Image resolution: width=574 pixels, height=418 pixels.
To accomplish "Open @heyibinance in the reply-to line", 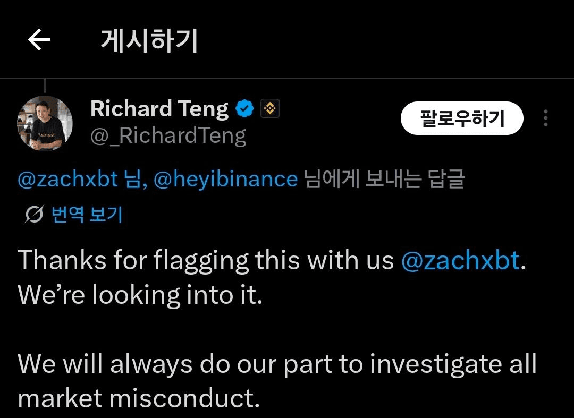I will (x=225, y=180).
